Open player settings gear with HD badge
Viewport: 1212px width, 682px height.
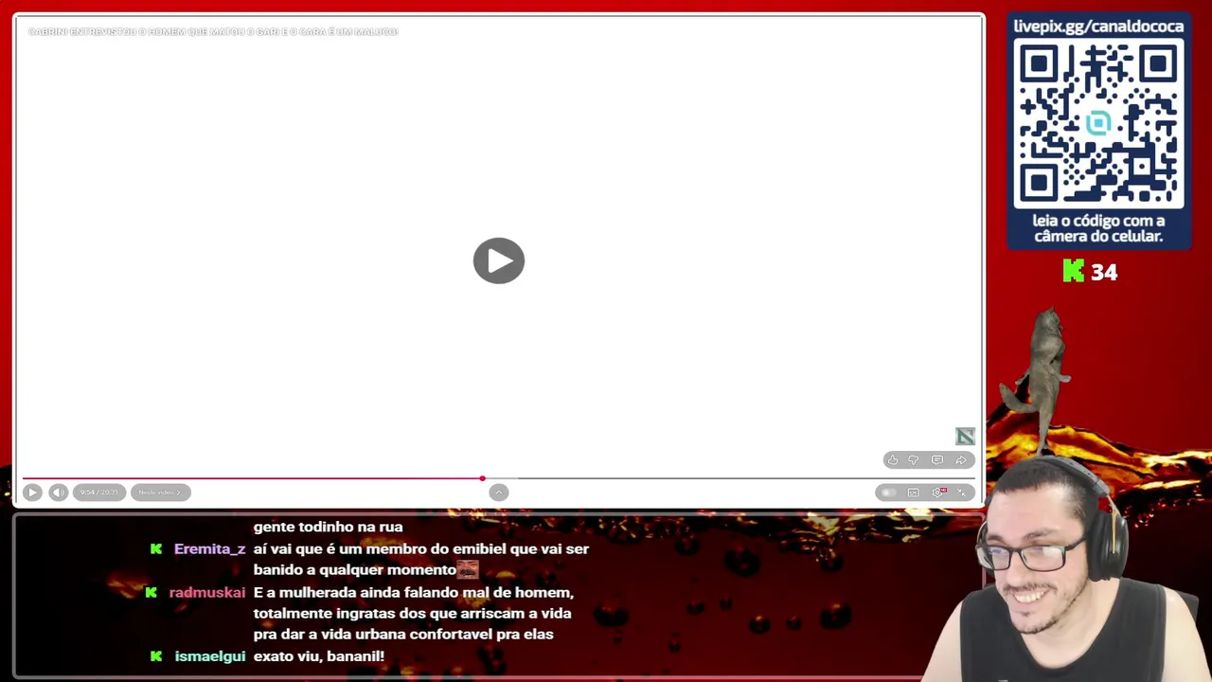[x=939, y=493]
